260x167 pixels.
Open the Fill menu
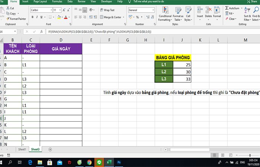[x=230, y=13]
